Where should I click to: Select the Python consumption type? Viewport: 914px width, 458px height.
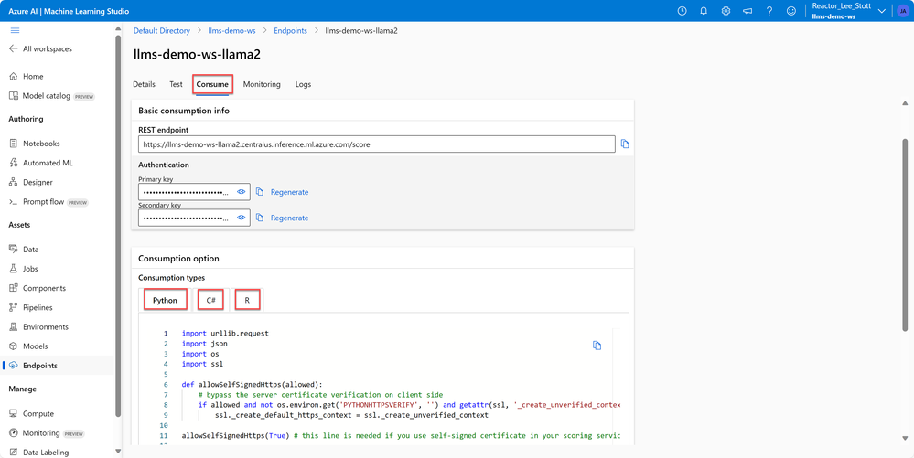coord(165,301)
